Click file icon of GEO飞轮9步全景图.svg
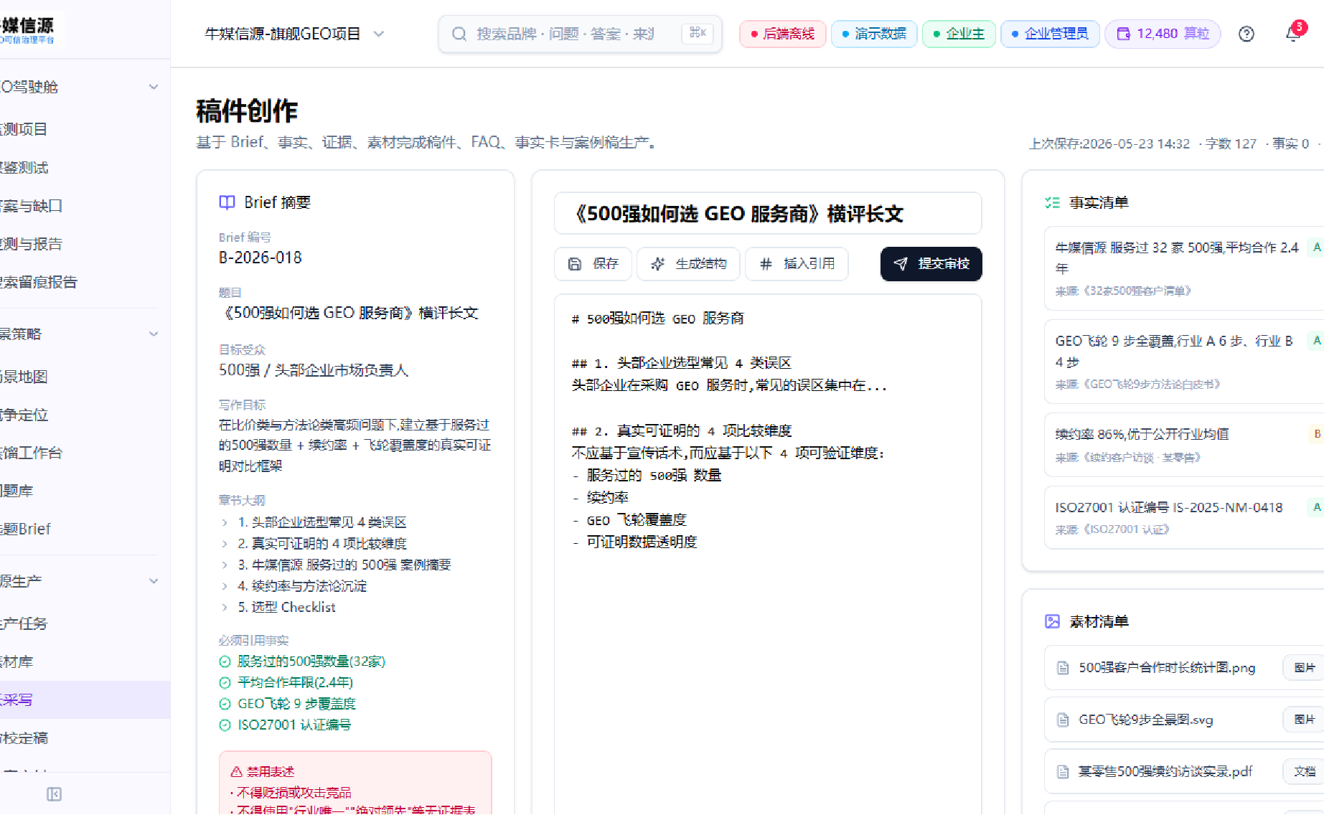This screenshot has width=1324, height=815. (1063, 720)
